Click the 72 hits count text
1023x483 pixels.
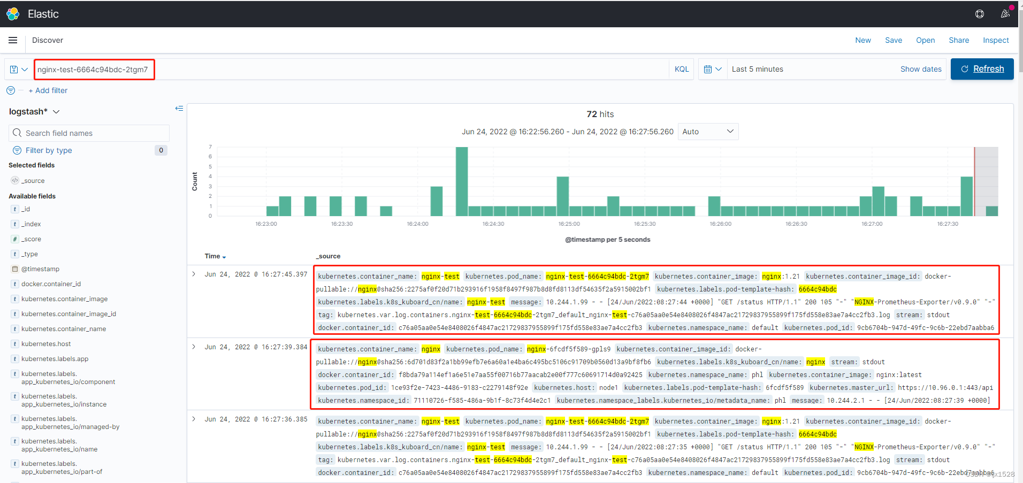(x=600, y=114)
